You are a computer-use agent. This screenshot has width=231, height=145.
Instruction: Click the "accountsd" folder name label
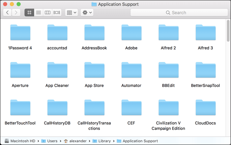click(57, 48)
